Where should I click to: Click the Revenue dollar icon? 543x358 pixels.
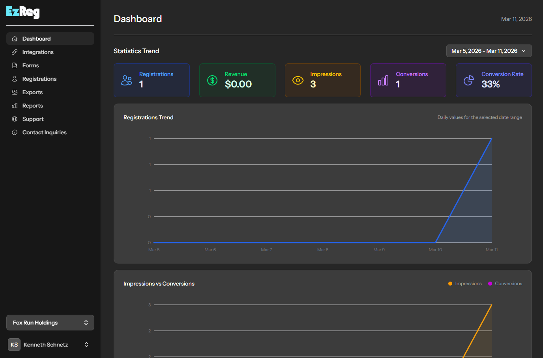[212, 80]
